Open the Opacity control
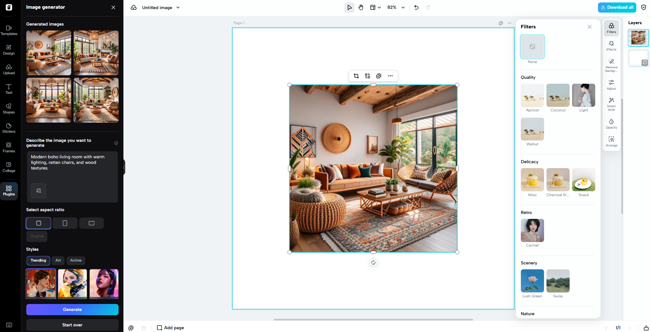The image size is (651, 332). [611, 124]
